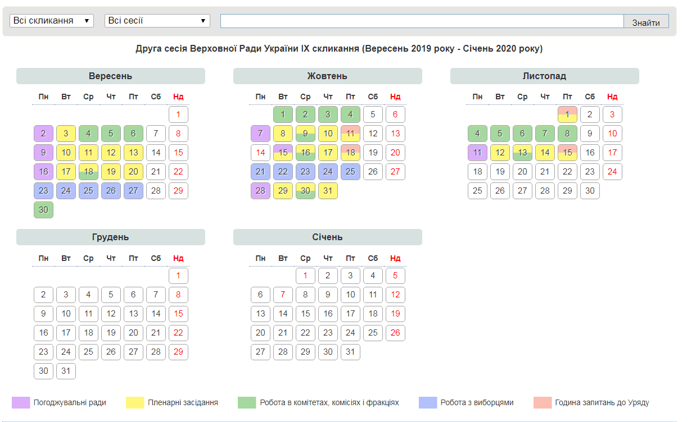Select the Жовтень month header
The height and width of the screenshot is (422, 696).
[328, 76]
